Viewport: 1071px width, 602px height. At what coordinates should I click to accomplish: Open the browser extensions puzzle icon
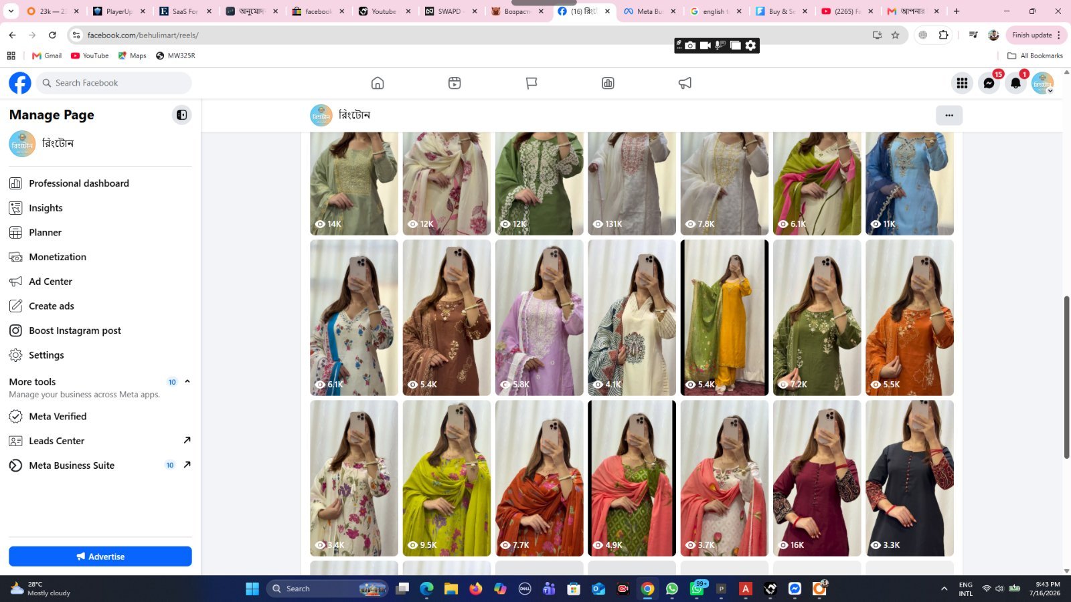[x=943, y=35]
